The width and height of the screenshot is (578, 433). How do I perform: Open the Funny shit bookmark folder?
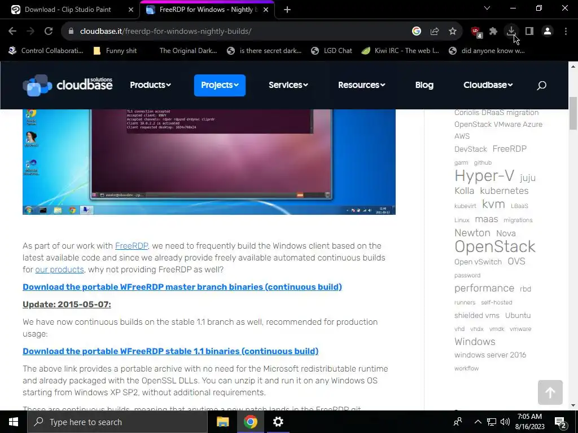pyautogui.click(x=115, y=51)
